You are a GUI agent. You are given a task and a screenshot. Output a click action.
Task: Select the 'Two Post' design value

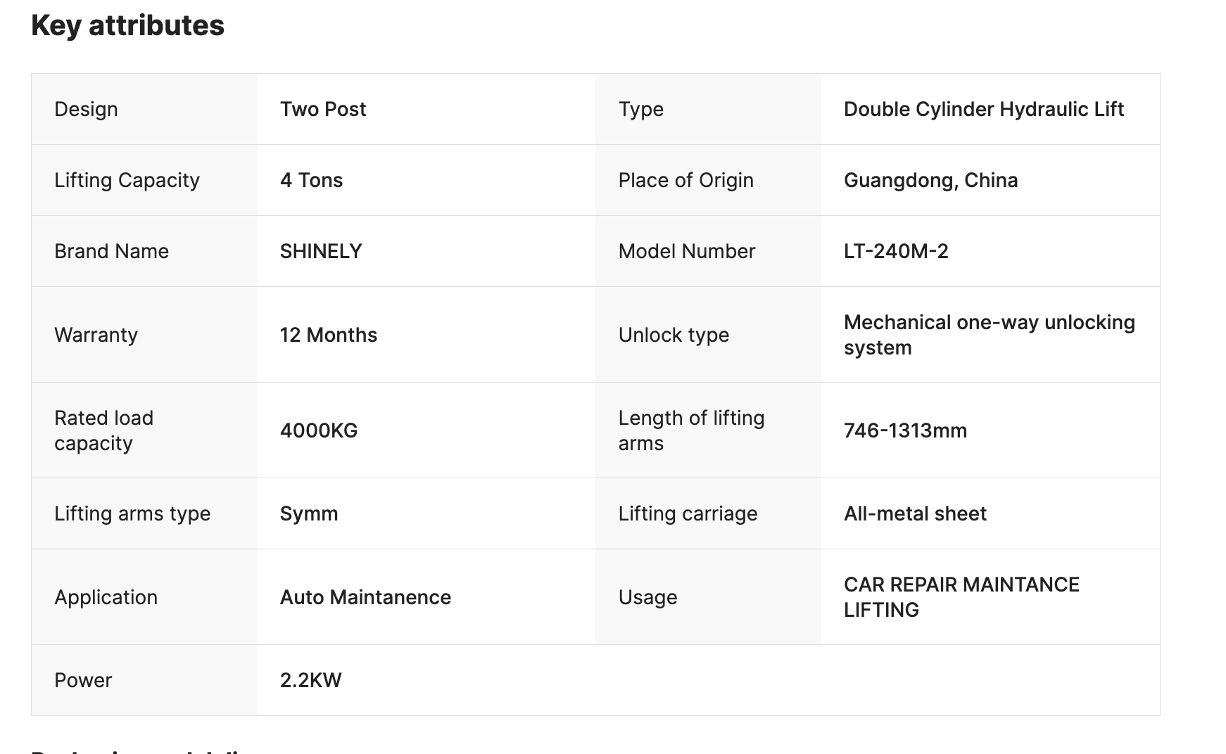[x=323, y=109]
